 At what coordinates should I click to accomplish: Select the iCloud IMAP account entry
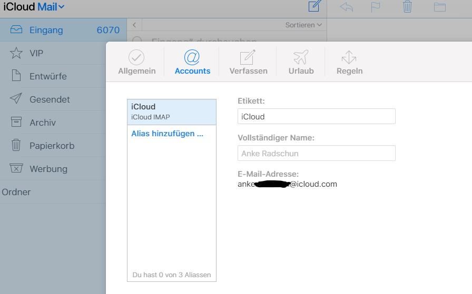coord(172,112)
